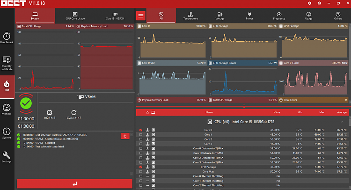Viewport: 351px width, 190px height.
Task: Toggle the graph panel splitter arrows
Action: click(243, 106)
